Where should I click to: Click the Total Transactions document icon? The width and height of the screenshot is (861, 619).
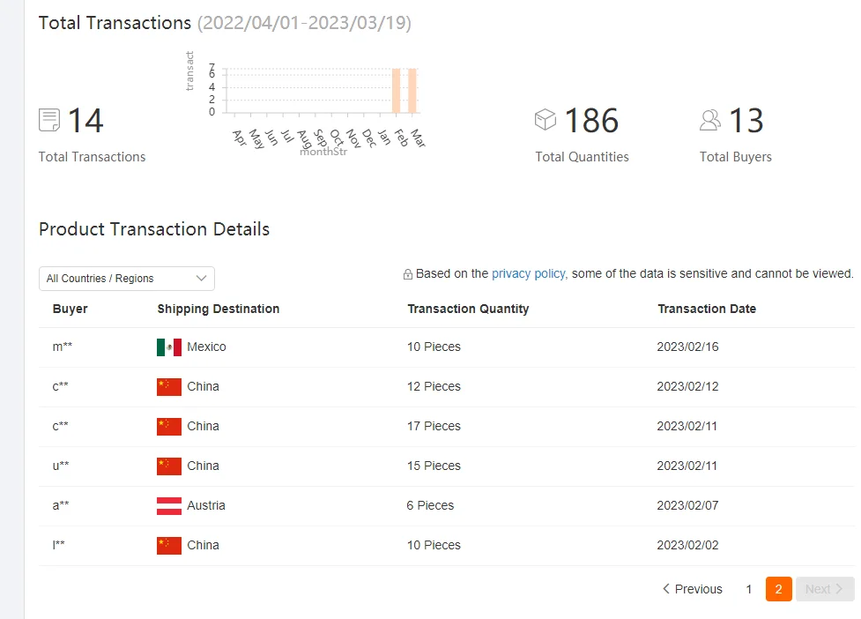[49, 120]
